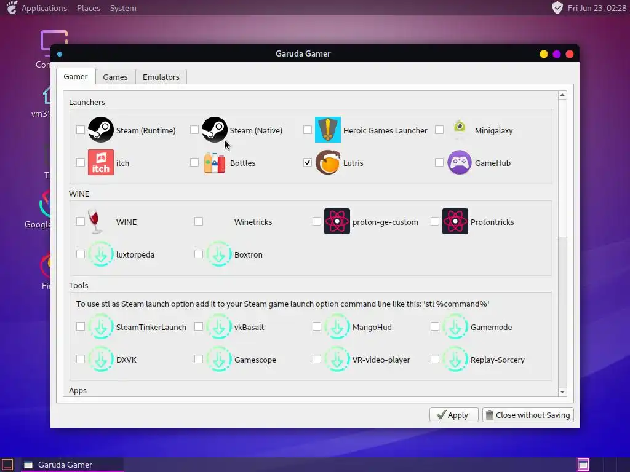Tick the Gamescope checkbox
Screen dimensions: 630x472
(x=199, y=359)
